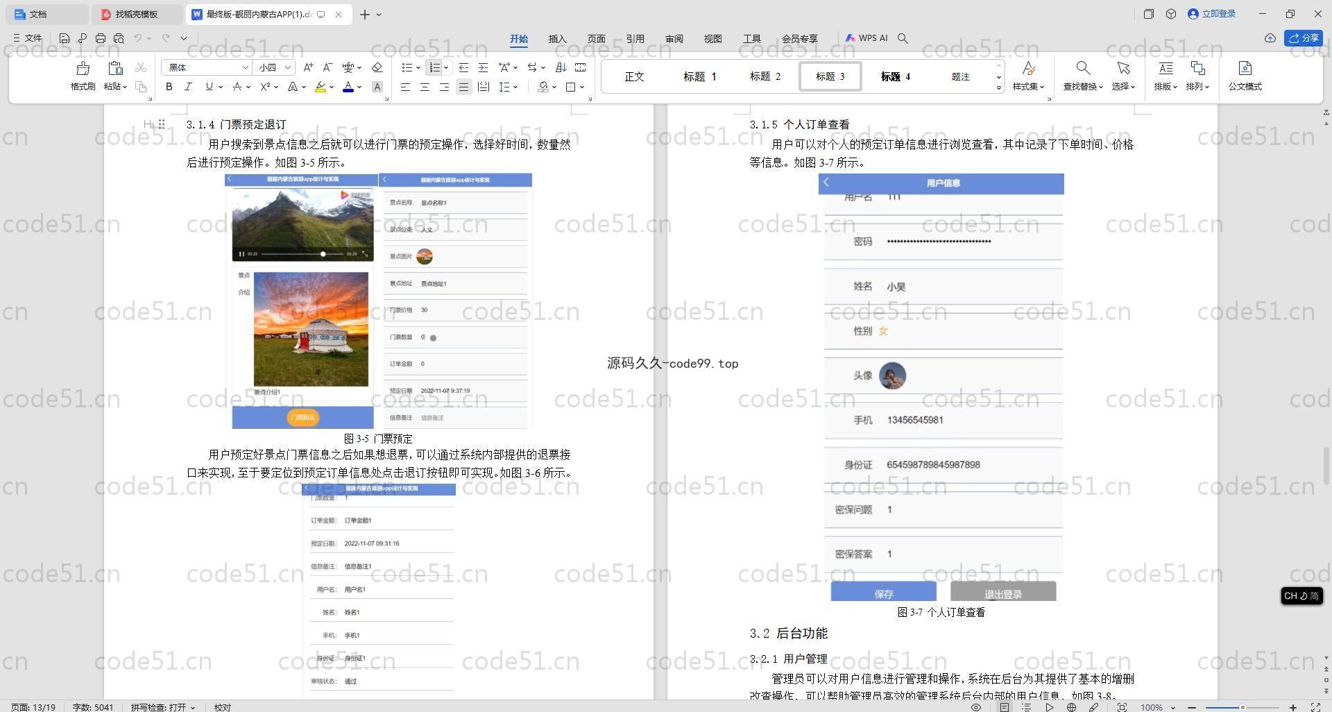Click the cloud upload icon near Share
1332x712 pixels.
pyautogui.click(x=1270, y=38)
